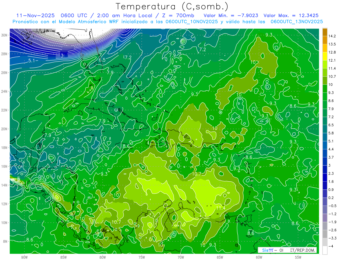The width and height of the screenshot is (338, 261).
Task: Click the 'Temperatura (C,somb.)' chart title
Action: point(172,7)
